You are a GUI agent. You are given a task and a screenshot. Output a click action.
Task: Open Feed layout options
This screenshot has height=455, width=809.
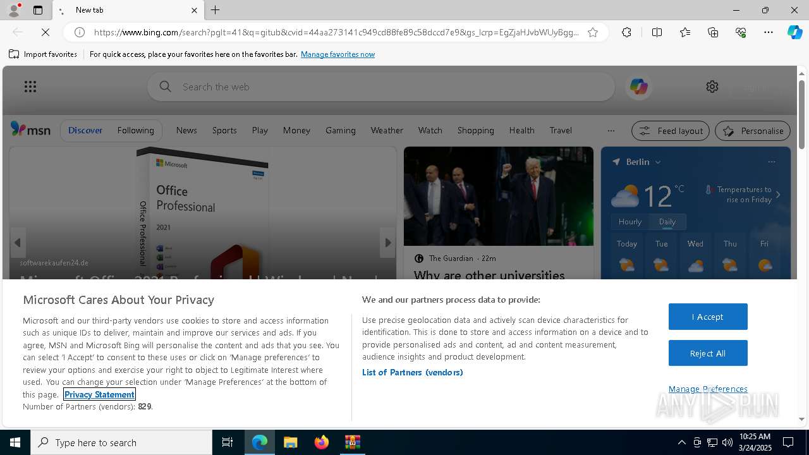[x=671, y=131]
